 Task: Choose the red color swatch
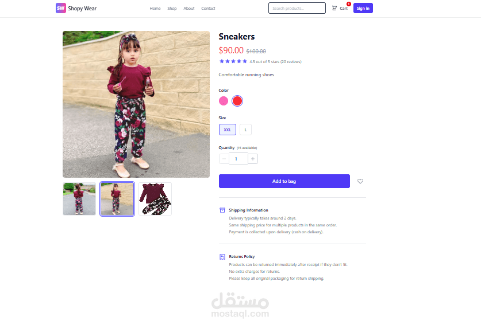tap(237, 101)
